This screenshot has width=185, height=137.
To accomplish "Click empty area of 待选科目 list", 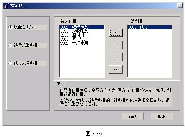I will coord(82,61).
